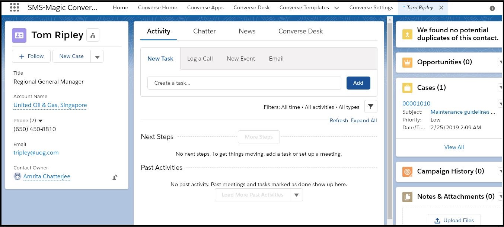
Task: Click the Campaign History target icon
Action: tap(407, 172)
